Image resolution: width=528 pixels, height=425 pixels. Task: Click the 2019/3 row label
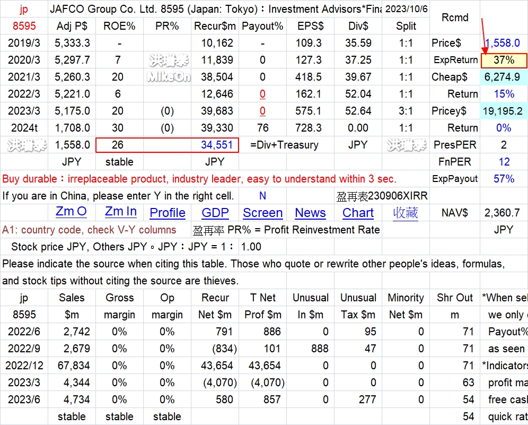tap(24, 43)
